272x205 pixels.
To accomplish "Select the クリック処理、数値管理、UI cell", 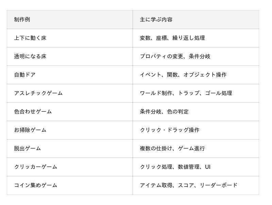I will pos(196,167).
